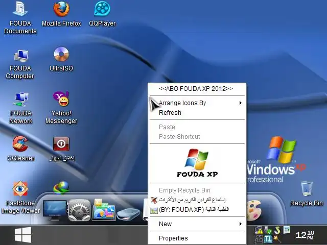This screenshot has height=245, width=327.
Task: Select the Internet Download Manager globe icon
Action: [61, 187]
